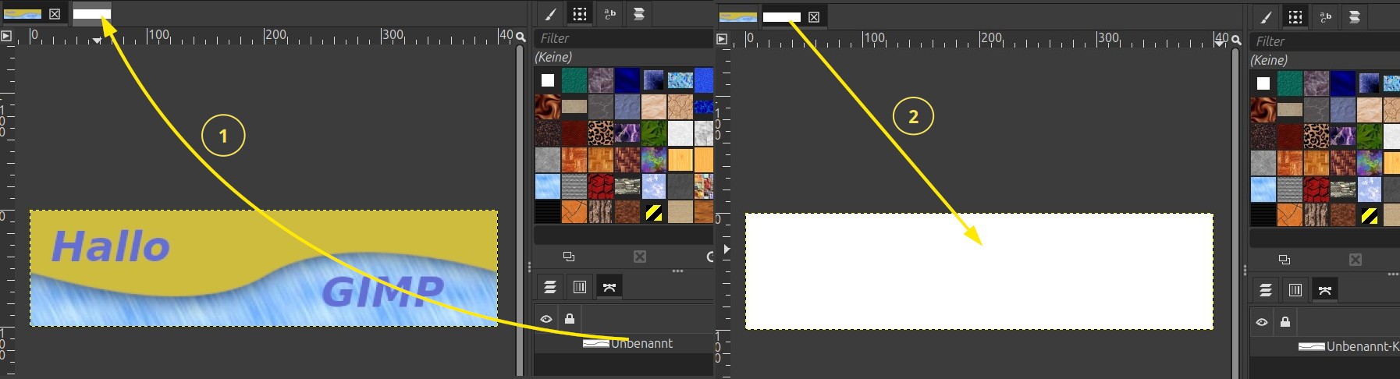This screenshot has height=379, width=1400.
Task: Close the white image tab in the right window
Action: 814,17
